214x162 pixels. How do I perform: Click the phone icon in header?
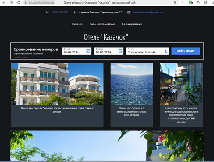click(x=47, y=12)
